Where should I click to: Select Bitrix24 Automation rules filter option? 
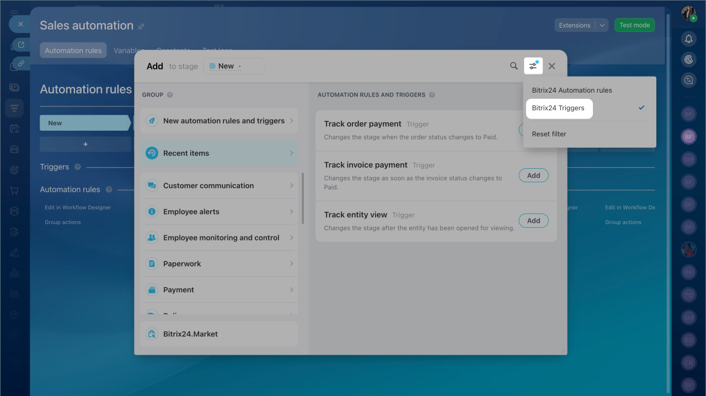coord(572,90)
